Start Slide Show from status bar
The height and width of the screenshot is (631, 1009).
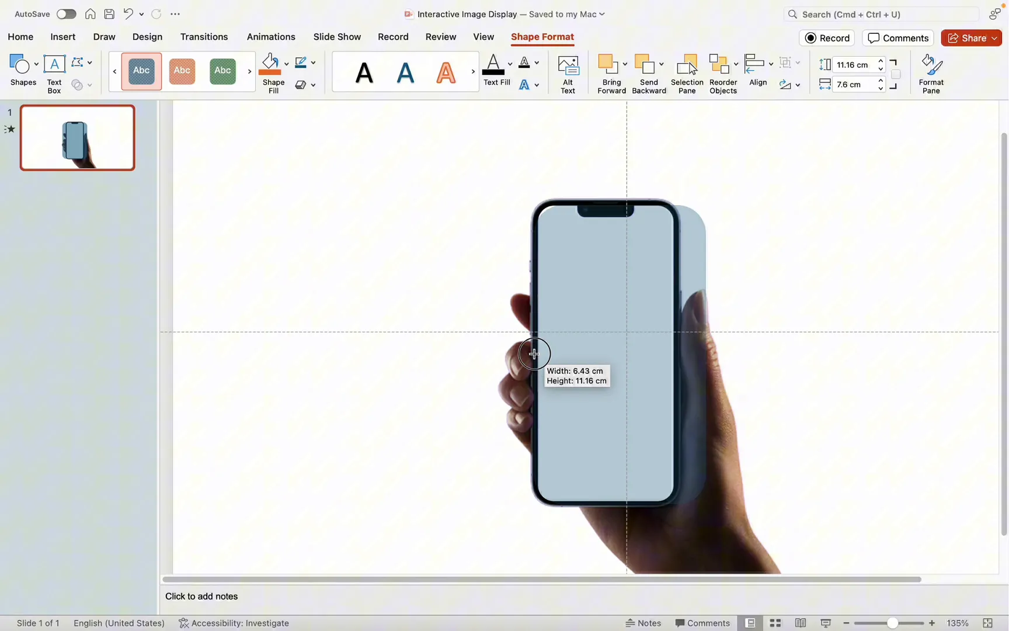826,623
